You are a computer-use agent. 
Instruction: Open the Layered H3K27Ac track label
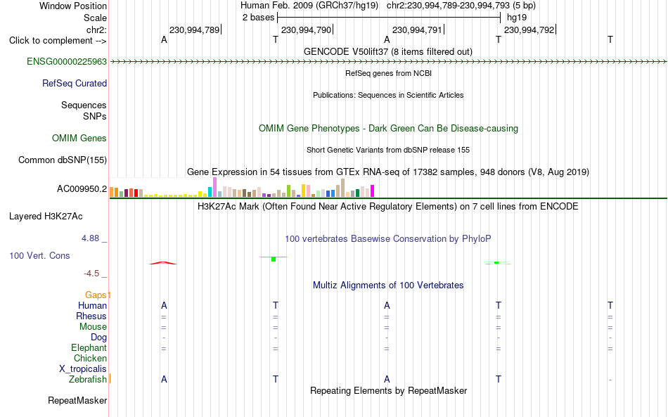tap(46, 217)
